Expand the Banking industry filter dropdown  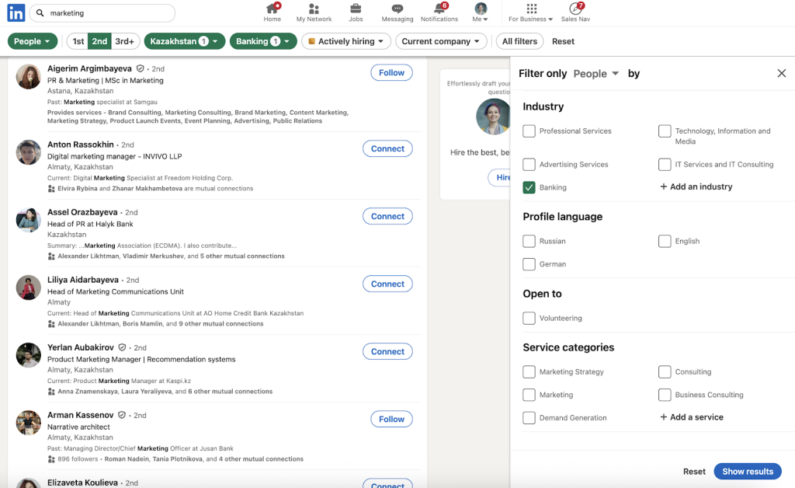263,41
